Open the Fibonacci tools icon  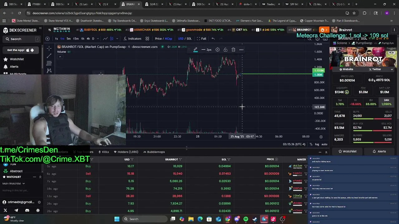click(x=49, y=63)
